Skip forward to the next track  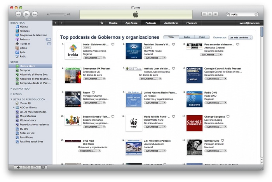(x=35, y=14)
